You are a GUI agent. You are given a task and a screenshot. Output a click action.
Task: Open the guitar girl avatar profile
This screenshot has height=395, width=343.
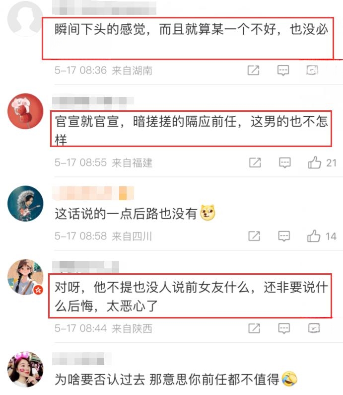(25, 204)
